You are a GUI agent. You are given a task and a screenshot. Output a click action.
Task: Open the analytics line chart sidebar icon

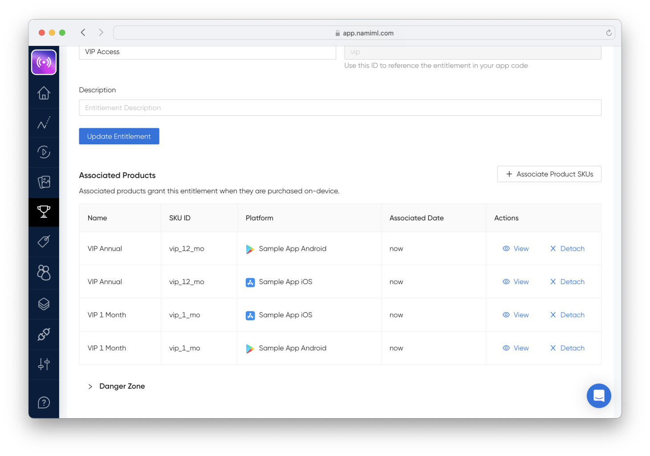tap(44, 122)
